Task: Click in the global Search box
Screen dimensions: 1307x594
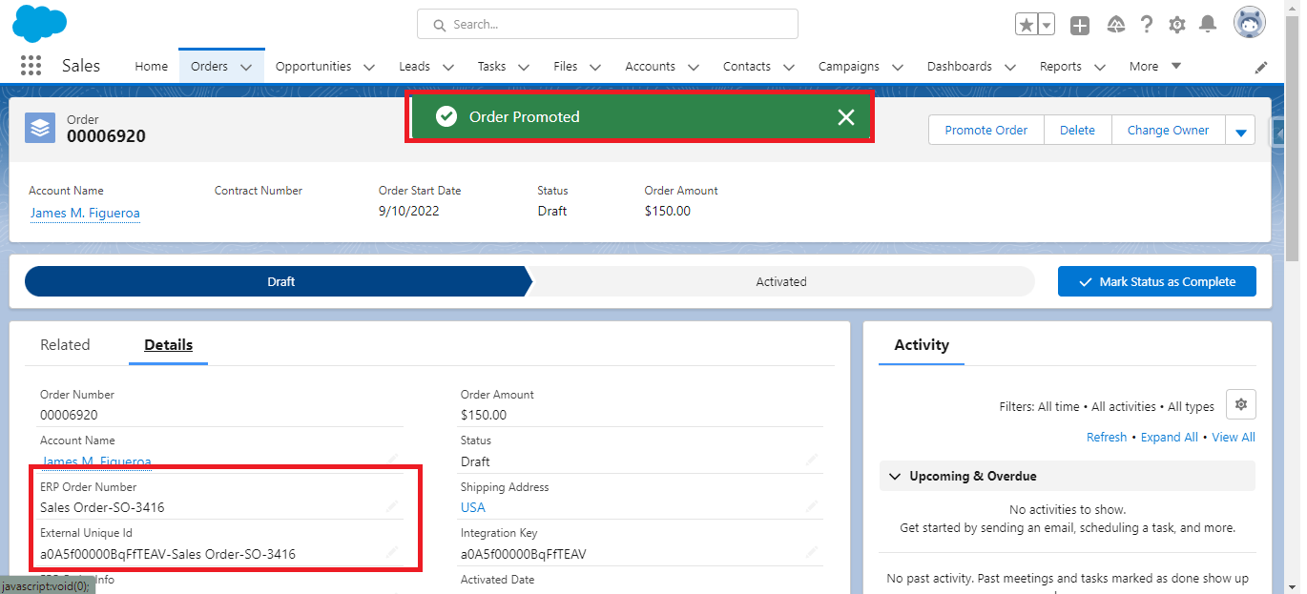Action: coord(608,24)
